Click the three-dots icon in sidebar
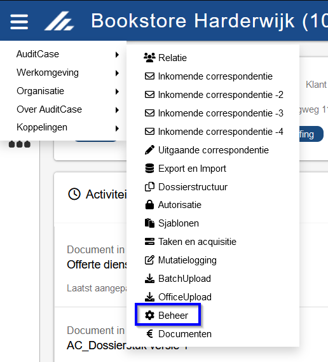Viewport: 328px width, 362px height. 20,144
